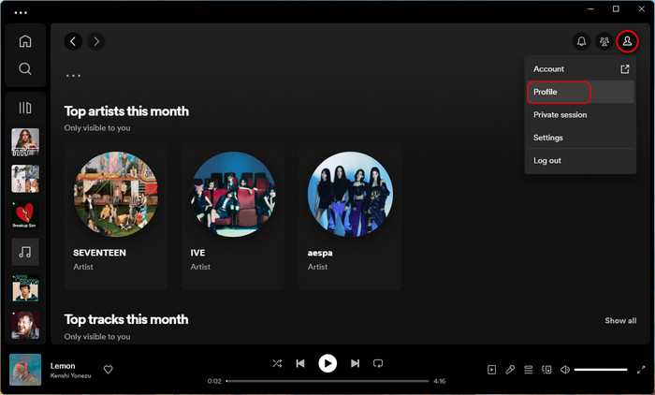The image size is (655, 395).
Task: Click Show all for top tracks
Action: [x=620, y=321]
